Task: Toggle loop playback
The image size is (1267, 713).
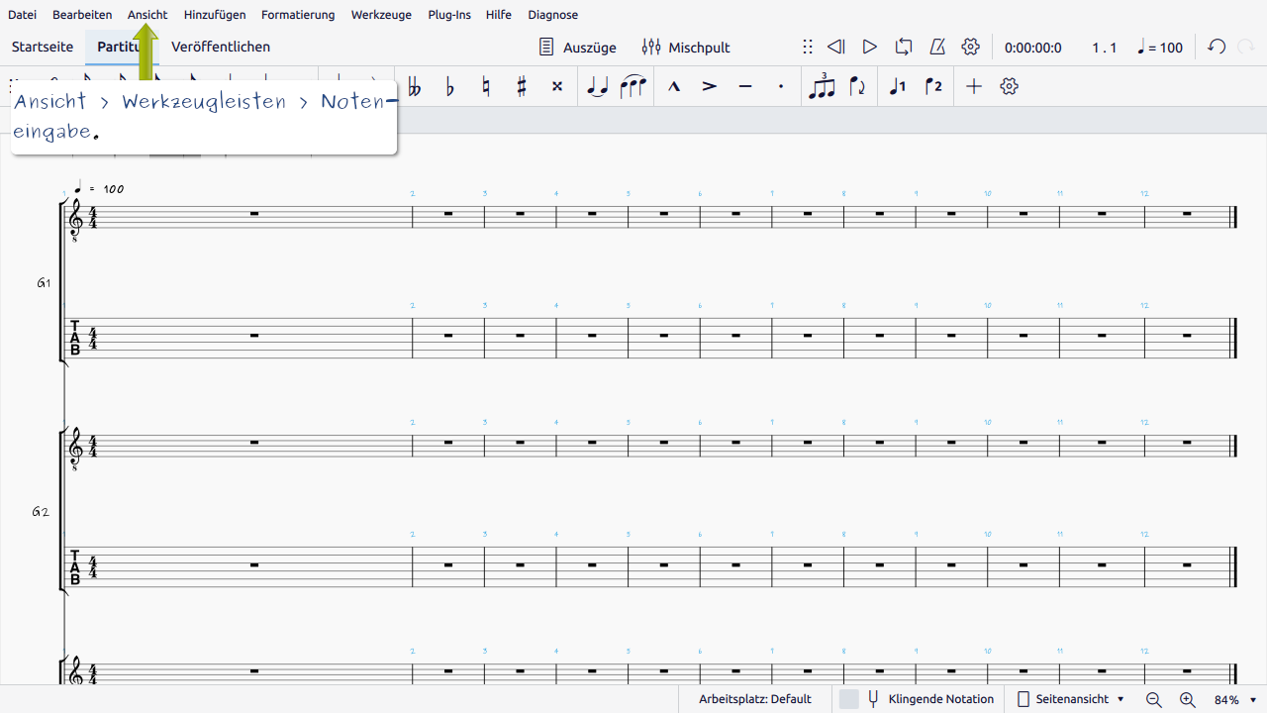Action: (x=904, y=47)
